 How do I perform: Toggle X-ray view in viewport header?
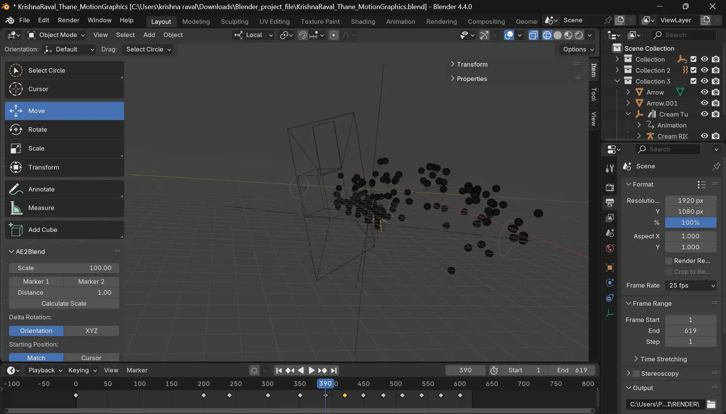533,35
